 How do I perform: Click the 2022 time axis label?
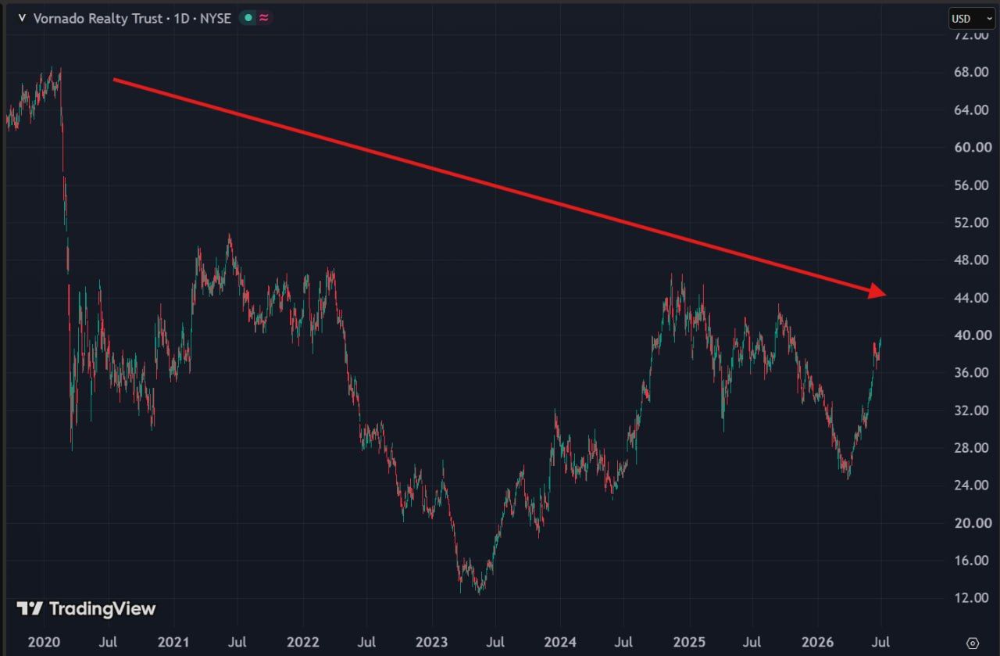point(302,643)
